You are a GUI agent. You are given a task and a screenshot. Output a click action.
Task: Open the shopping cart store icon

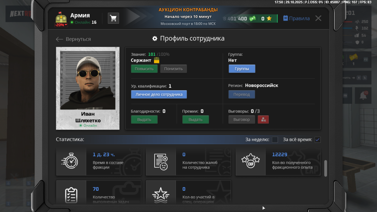[113, 18]
